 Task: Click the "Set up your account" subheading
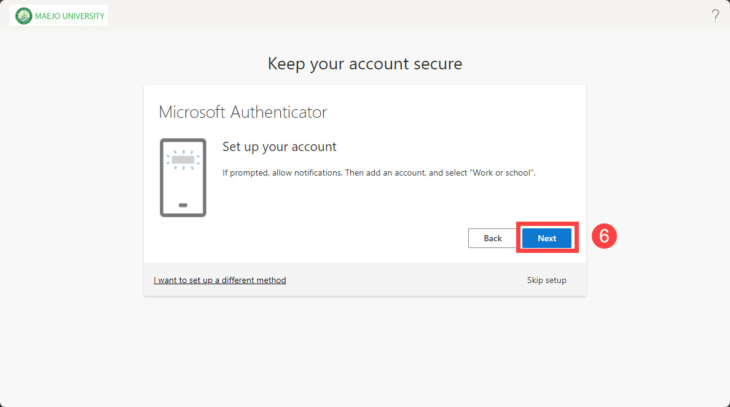tap(279, 147)
